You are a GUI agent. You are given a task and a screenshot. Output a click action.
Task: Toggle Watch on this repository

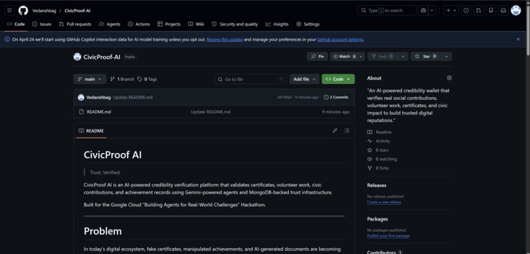[344, 56]
